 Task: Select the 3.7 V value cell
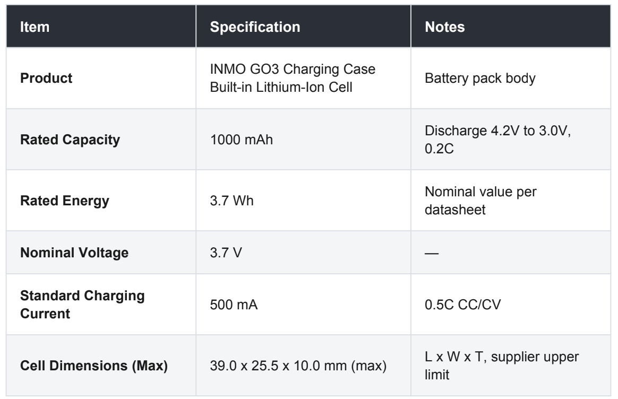(226, 253)
